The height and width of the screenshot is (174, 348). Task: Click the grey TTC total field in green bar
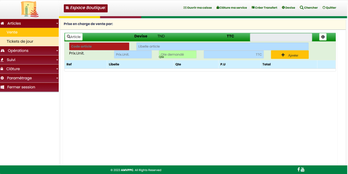[281, 37]
